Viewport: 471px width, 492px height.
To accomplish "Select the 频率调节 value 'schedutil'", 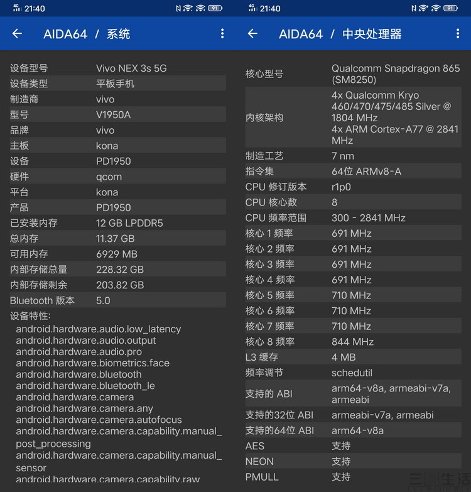I will (x=352, y=373).
